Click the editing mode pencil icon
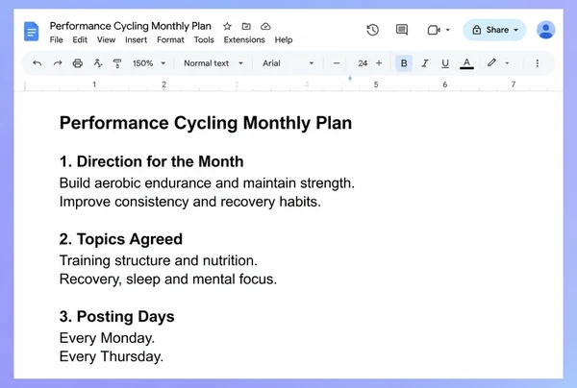Viewport: 577px width, 388px height. tap(491, 62)
